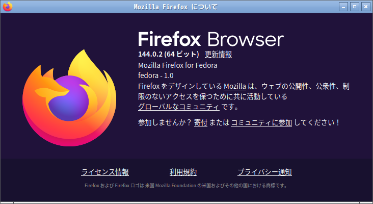Open the コミュニティに参加 link
This screenshot has width=373, height=204.
click(x=261, y=122)
